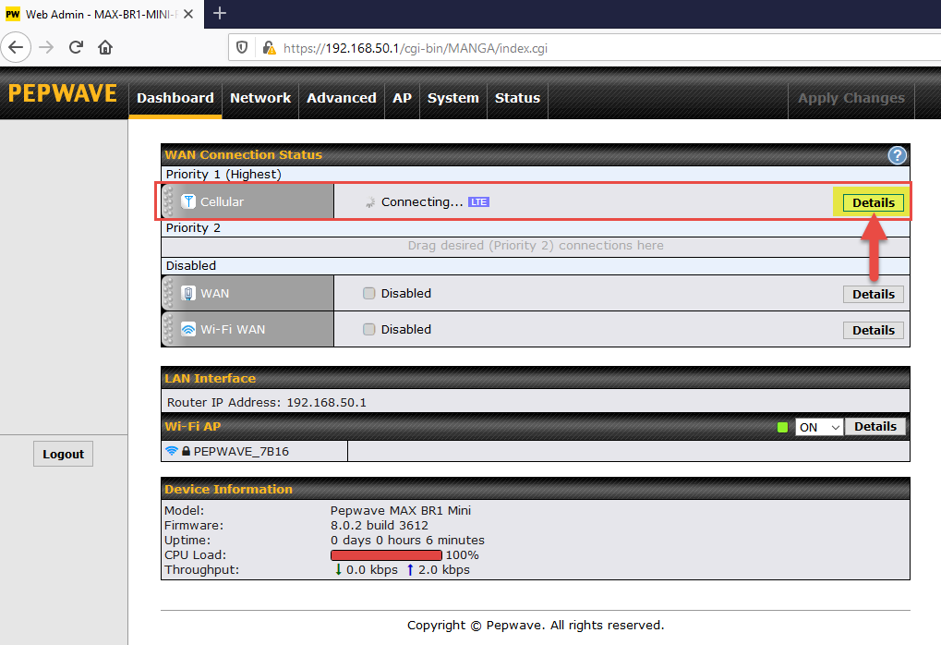Click the PW favicon on the tab
941x645 pixels.
click(13, 14)
